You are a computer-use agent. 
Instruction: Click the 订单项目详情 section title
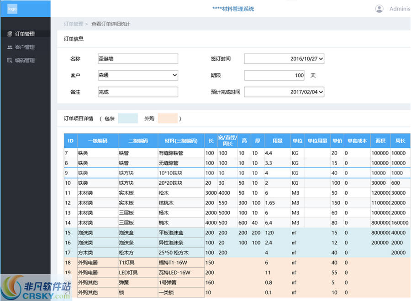pos(79,119)
